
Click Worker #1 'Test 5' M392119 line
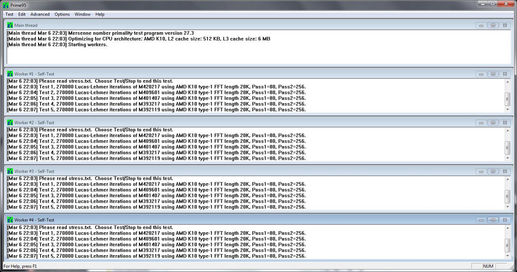pos(157,110)
